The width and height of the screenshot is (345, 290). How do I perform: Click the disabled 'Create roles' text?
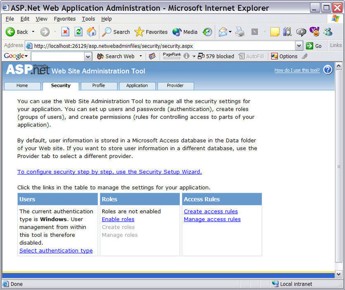pos(118,227)
